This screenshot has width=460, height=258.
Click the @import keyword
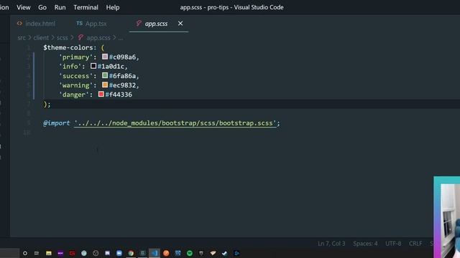click(x=57, y=123)
